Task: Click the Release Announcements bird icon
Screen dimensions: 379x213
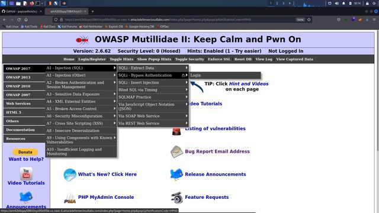Action: click(x=176, y=175)
